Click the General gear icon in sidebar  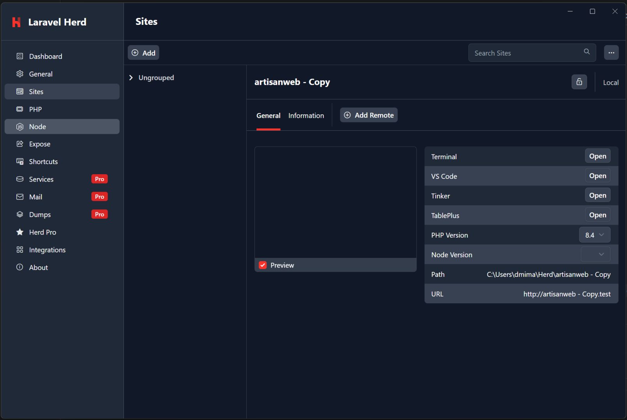20,74
